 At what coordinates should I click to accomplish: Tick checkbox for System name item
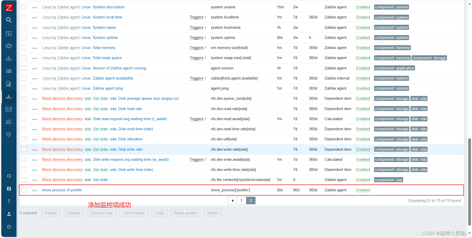click(x=24, y=27)
